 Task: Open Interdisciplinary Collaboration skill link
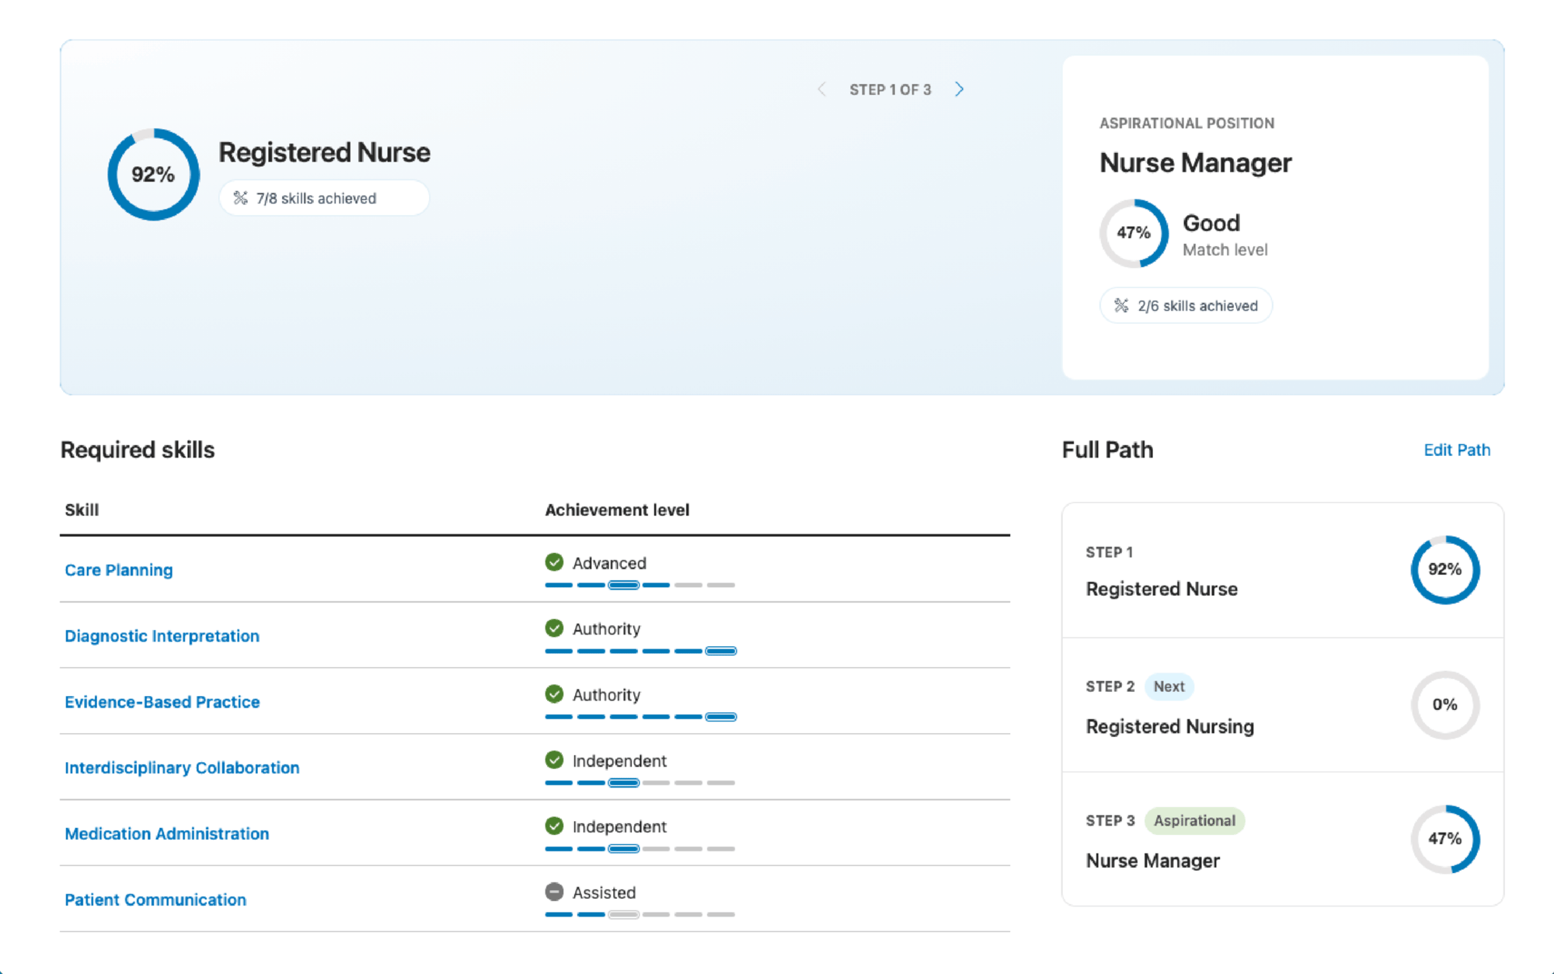click(182, 768)
